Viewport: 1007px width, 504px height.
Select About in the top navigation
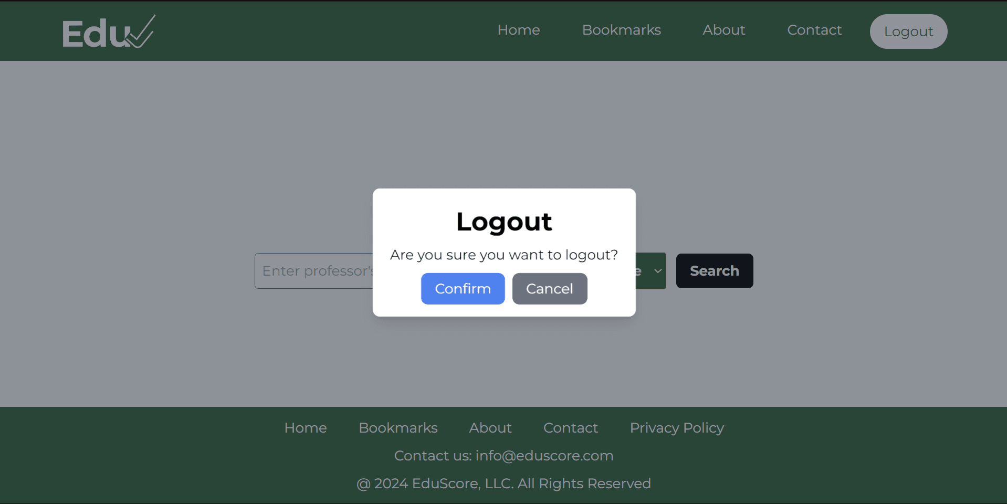tap(723, 30)
